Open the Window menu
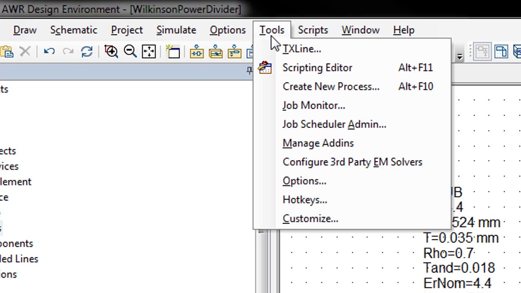 pyautogui.click(x=361, y=30)
